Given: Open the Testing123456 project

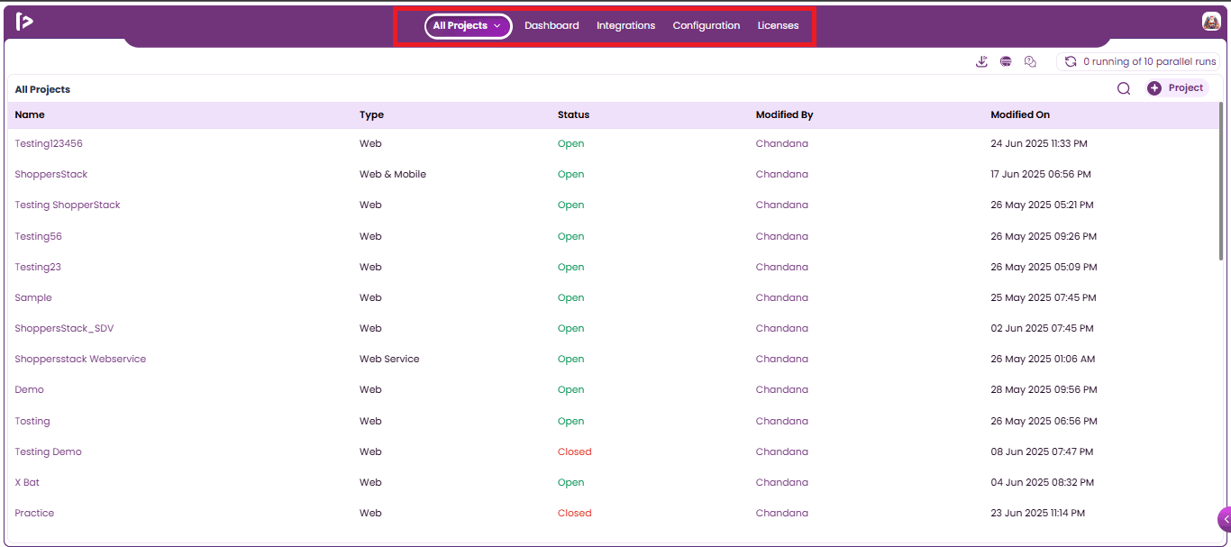Looking at the screenshot, I should click(x=49, y=143).
